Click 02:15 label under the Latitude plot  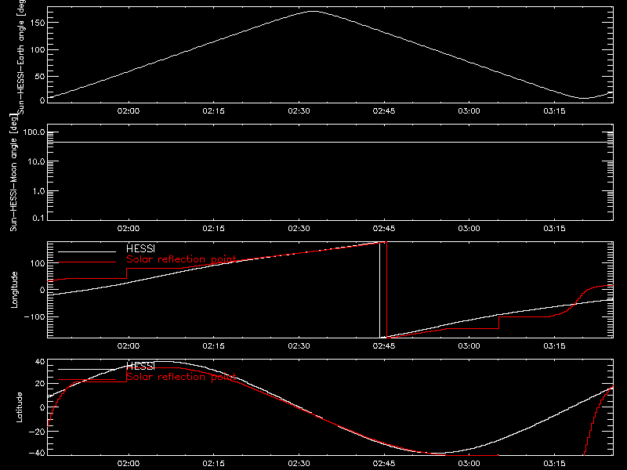[213, 464]
